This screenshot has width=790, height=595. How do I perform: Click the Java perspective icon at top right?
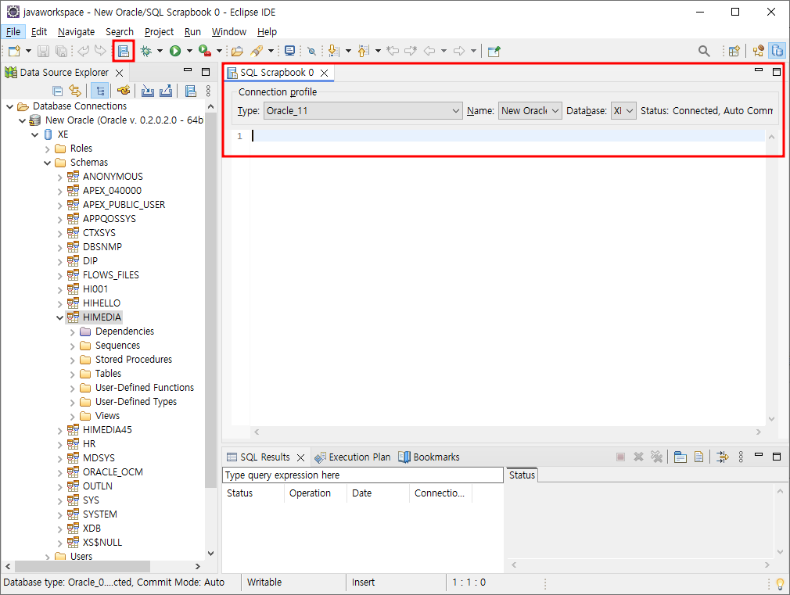(758, 51)
